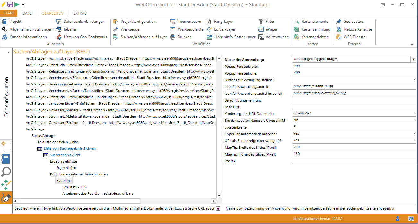Screen dimensions: 418x224
Task: Click the magnifier icon in the left sidebar
Action: (6, 172)
